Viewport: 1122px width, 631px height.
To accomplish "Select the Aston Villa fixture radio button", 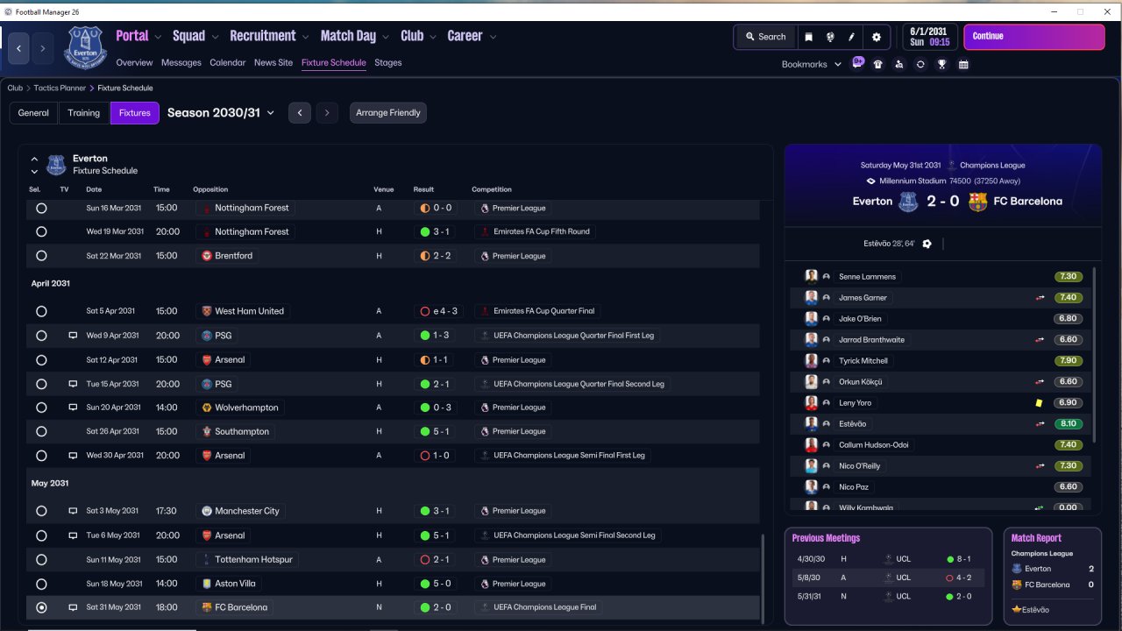I will 41,584.
